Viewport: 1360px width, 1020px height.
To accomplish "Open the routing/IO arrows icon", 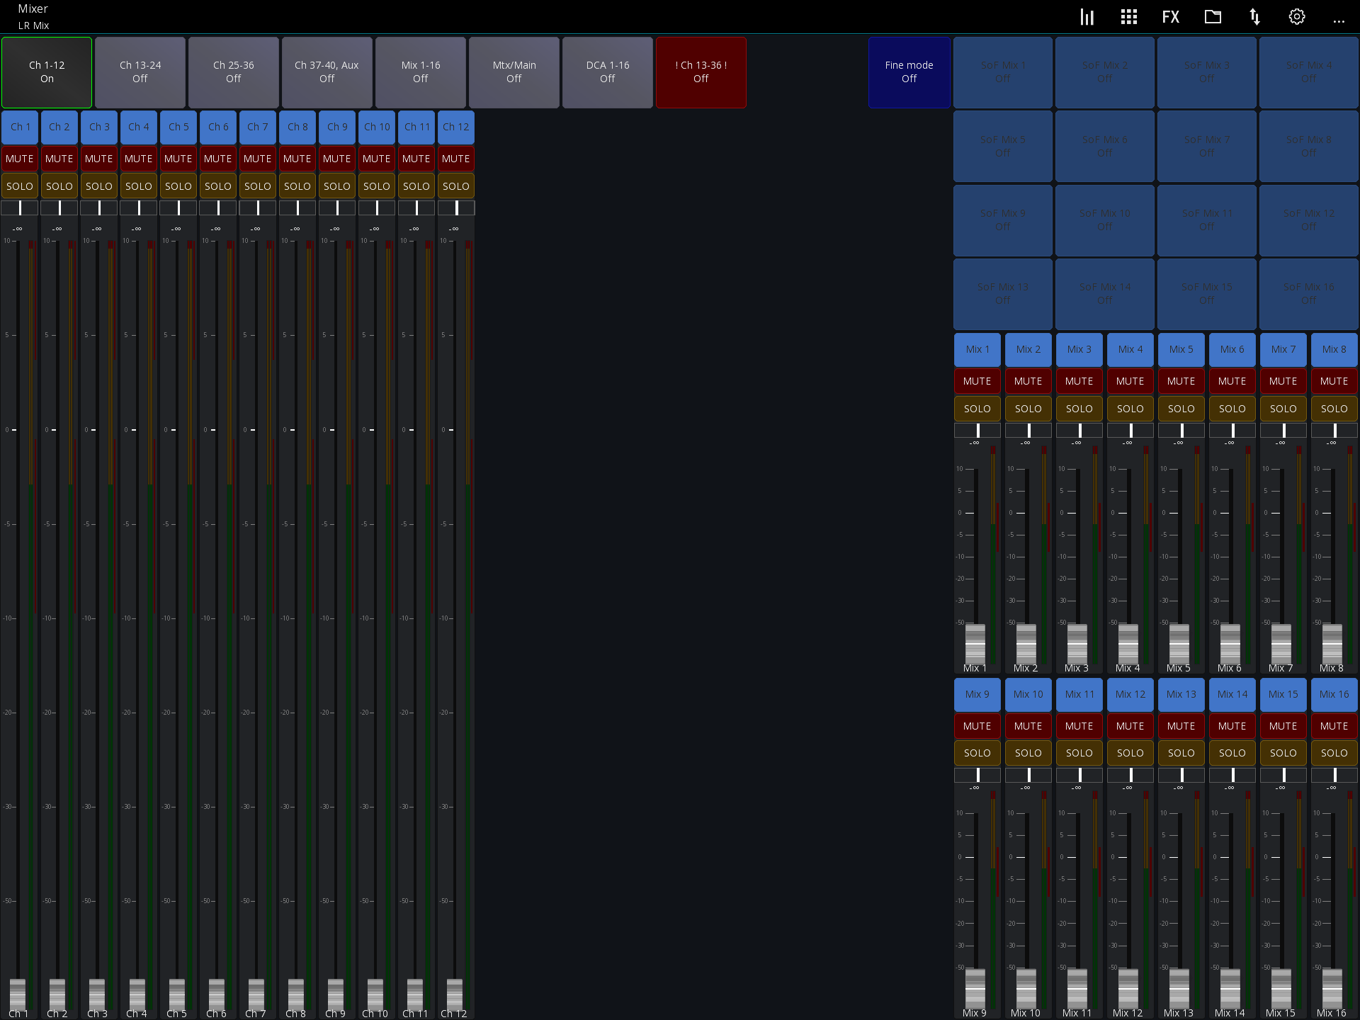I will point(1255,16).
